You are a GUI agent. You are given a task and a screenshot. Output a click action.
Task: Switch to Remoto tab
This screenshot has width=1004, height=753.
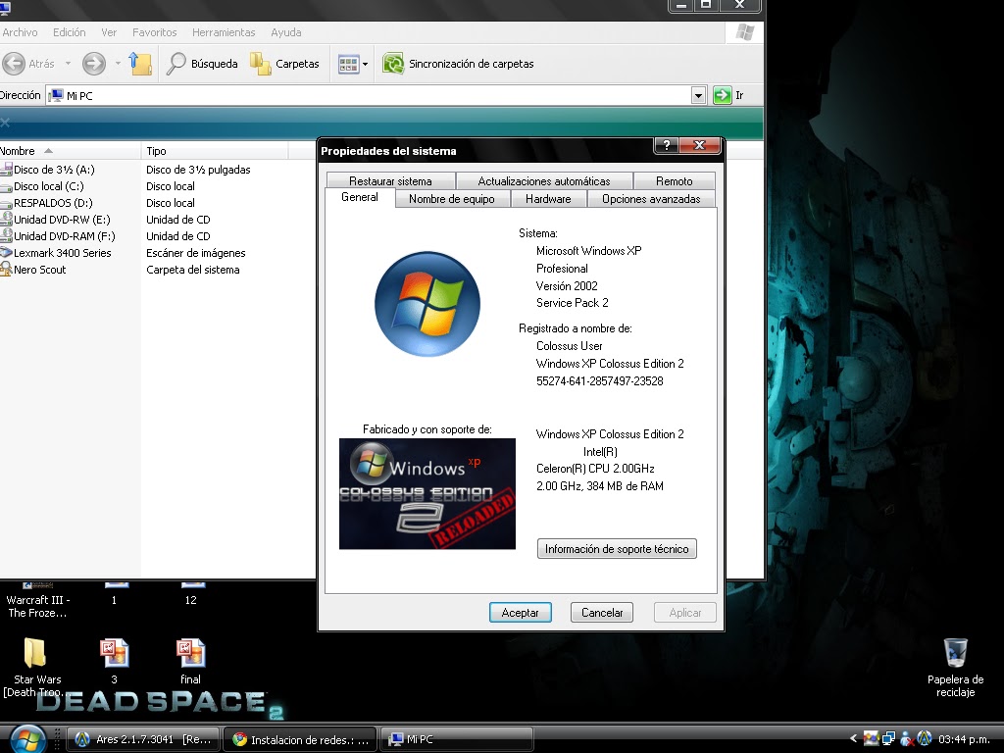click(x=675, y=181)
